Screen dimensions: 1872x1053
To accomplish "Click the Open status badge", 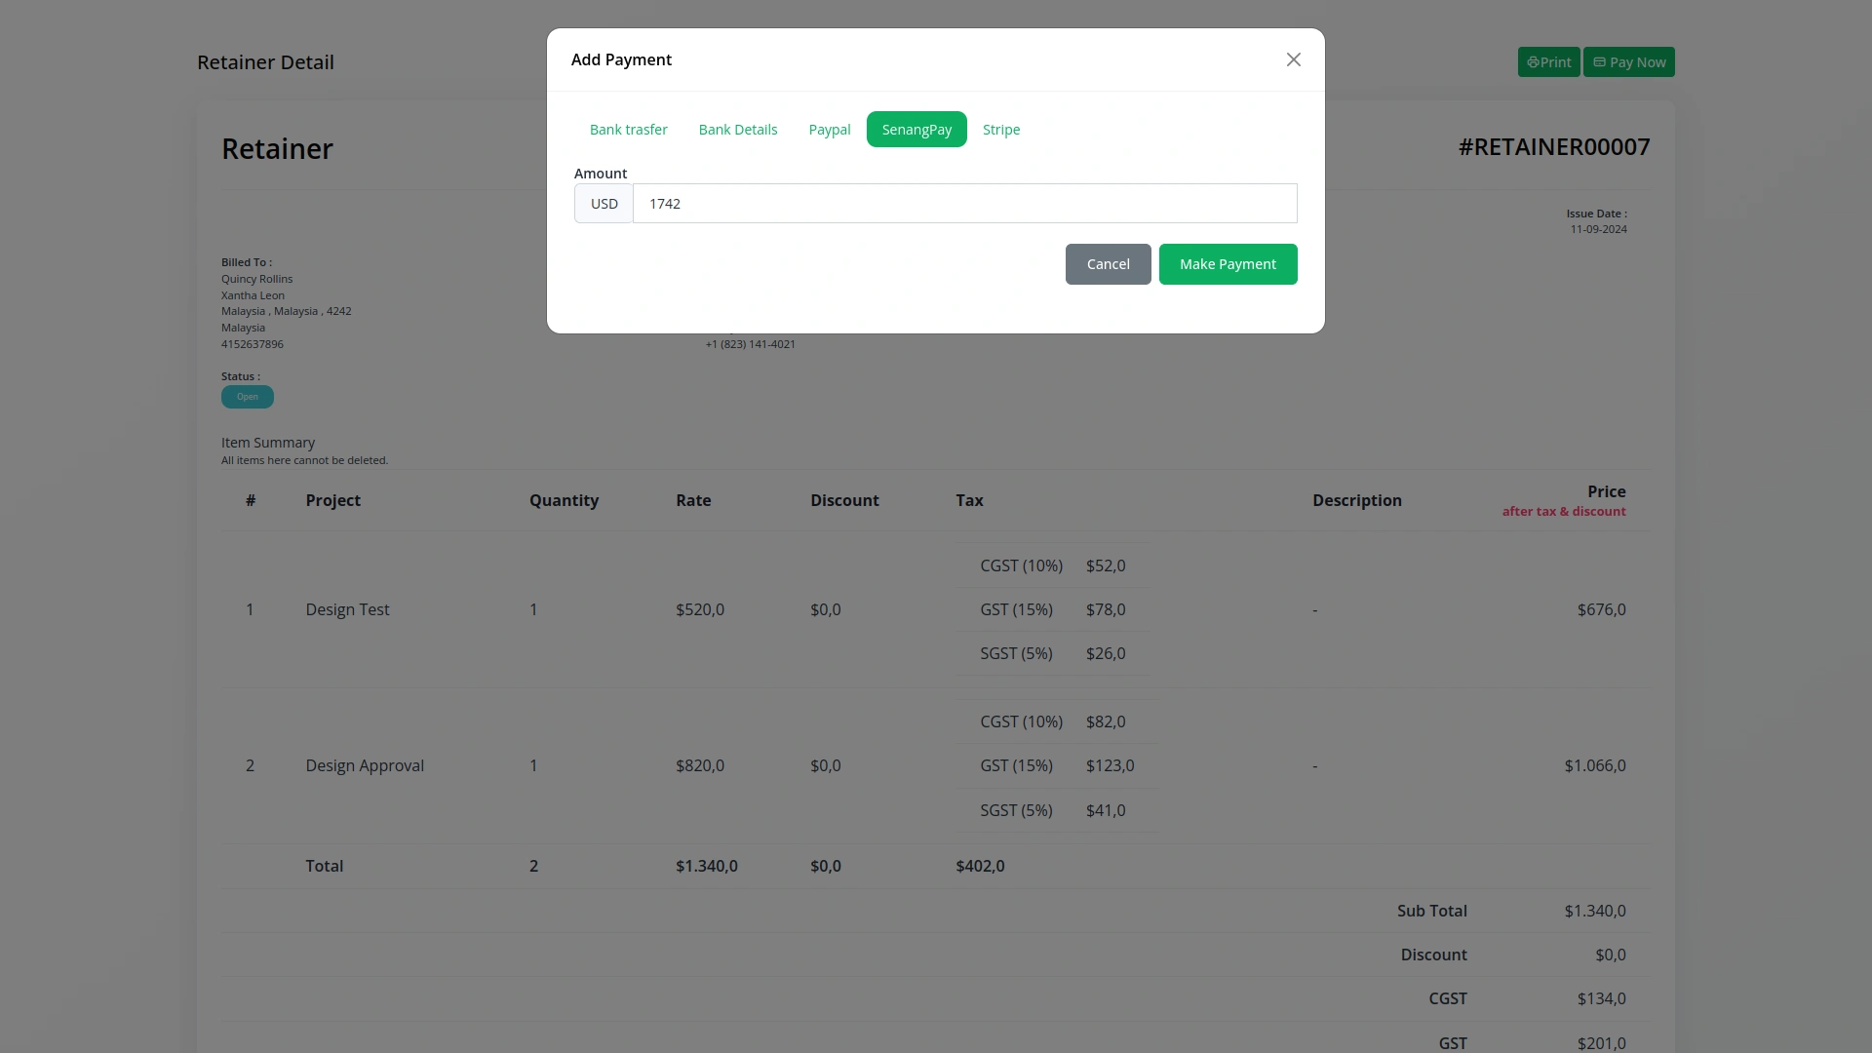I will click(x=247, y=397).
